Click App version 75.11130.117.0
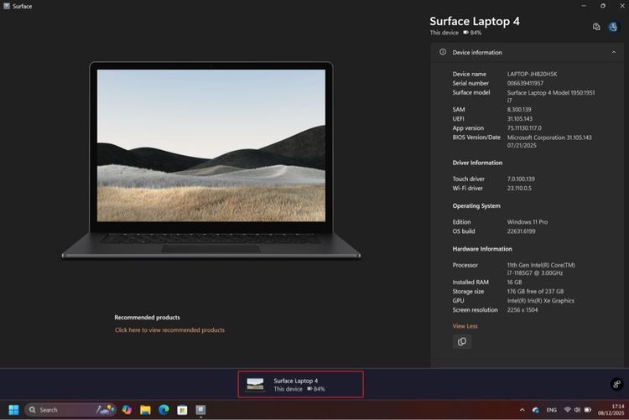The height and width of the screenshot is (420, 629). point(524,128)
